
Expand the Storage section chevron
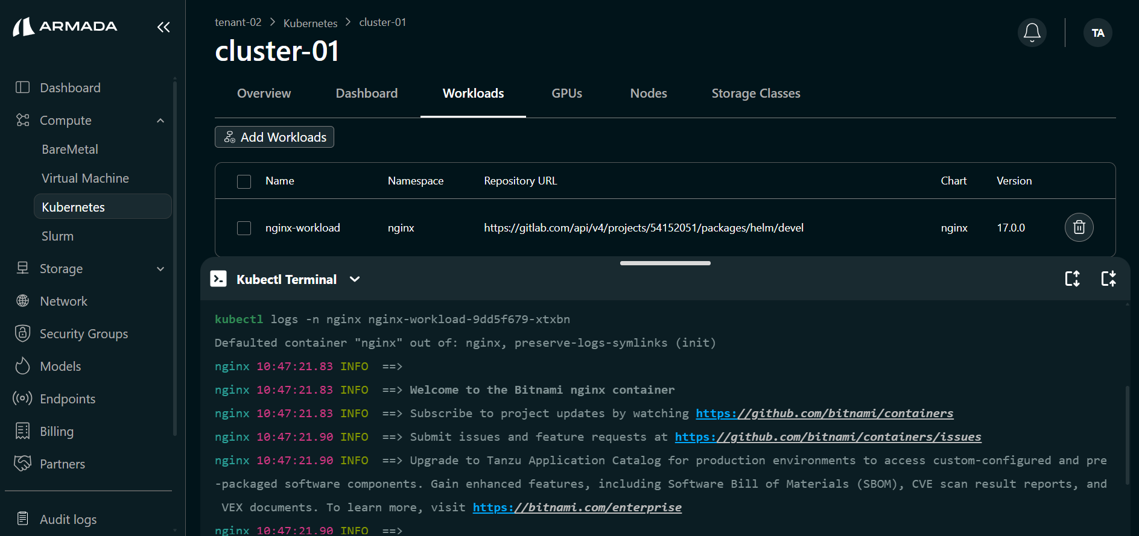click(160, 269)
